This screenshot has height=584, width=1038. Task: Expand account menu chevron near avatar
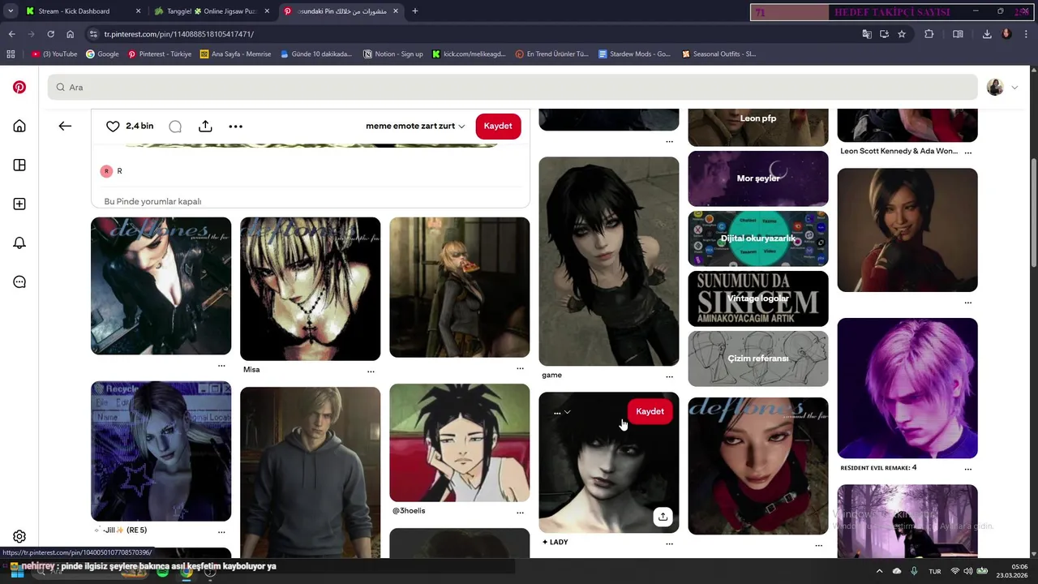tap(1014, 87)
